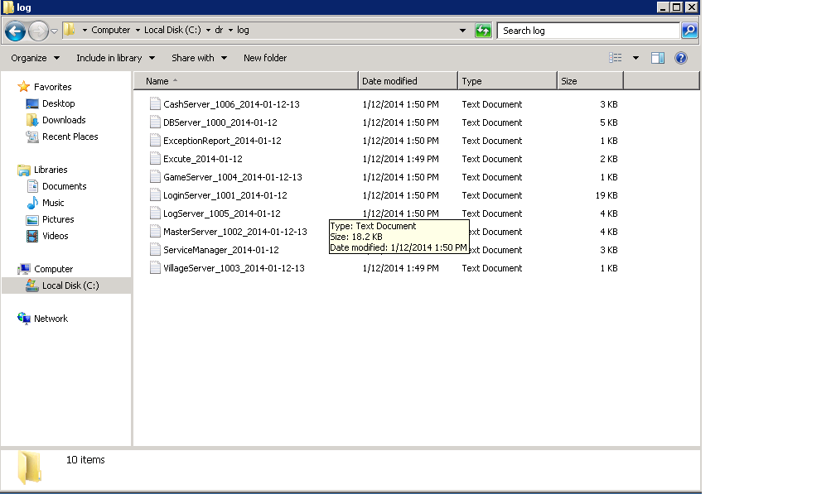
Task: Expand the view options dropdown arrow
Action: tap(635, 58)
